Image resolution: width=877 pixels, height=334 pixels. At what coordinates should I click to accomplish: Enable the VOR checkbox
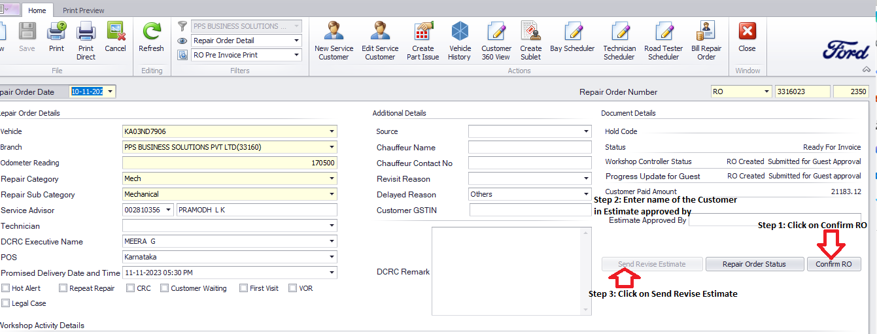coord(292,288)
